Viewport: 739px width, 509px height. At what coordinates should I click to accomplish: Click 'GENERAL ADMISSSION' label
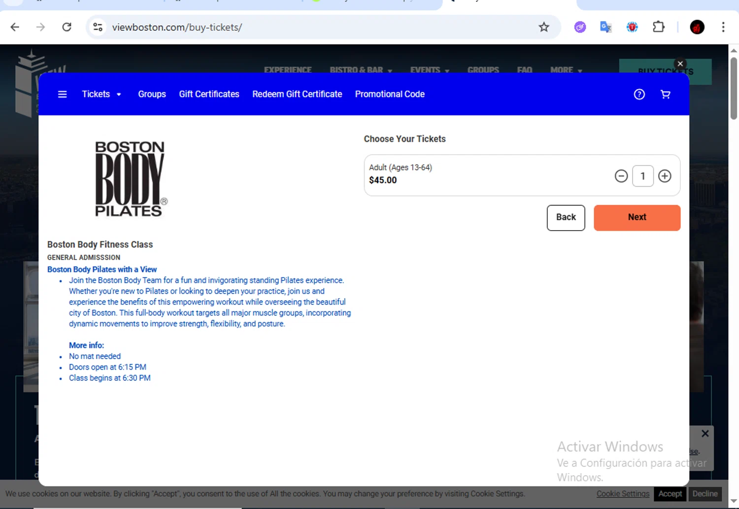tap(84, 257)
